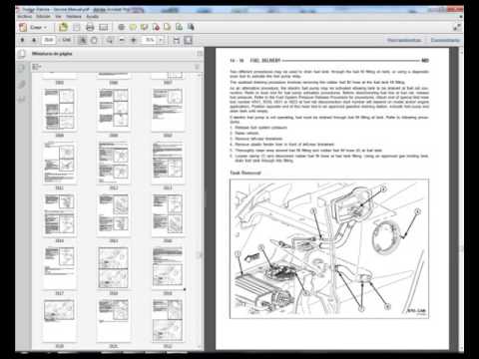This screenshot has width=479, height=359.
Task: Click the green combine files icon
Action: coord(179,27)
